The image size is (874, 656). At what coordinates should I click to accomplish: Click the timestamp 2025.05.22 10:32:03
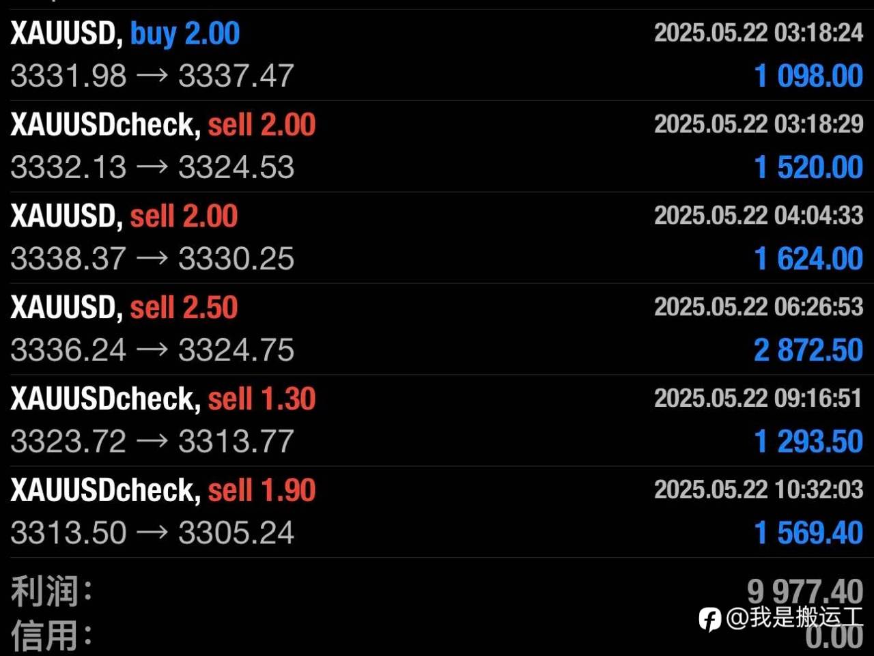click(x=759, y=490)
